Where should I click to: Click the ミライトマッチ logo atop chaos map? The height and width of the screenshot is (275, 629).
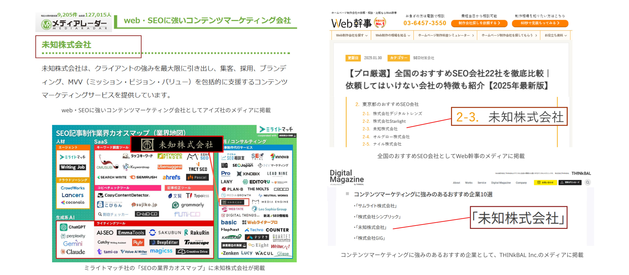276,129
